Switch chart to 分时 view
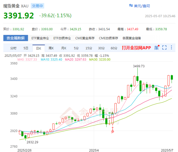 13,48
